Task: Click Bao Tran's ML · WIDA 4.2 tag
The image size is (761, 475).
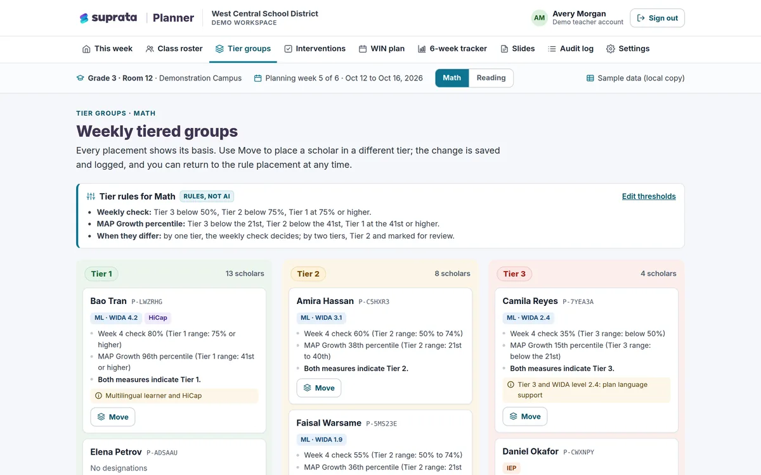Action: [x=116, y=318]
